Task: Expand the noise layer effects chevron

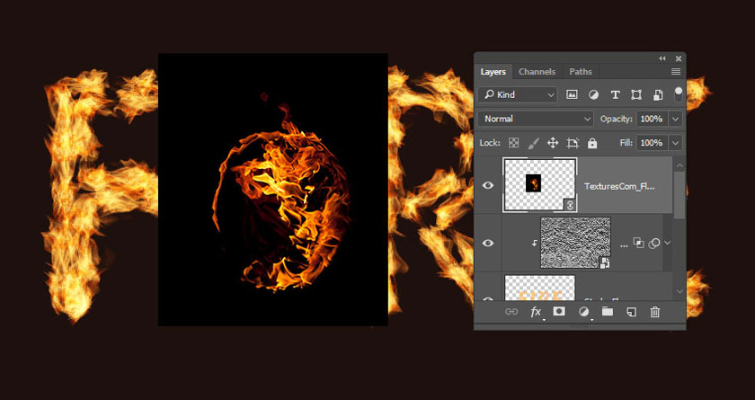Action: pyautogui.click(x=667, y=243)
